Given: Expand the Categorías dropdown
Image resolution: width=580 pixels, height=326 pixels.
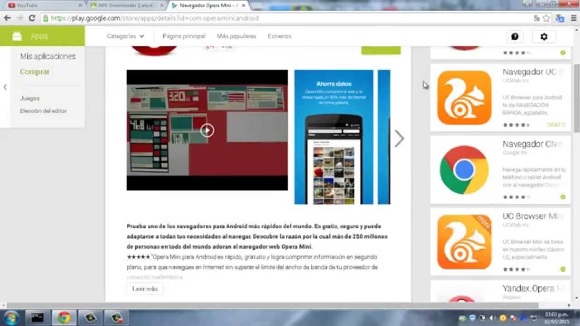Looking at the screenshot, I should click(126, 36).
